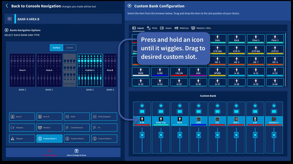Click Snare Top slot in Custom Bank
The height and width of the screenshot is (164, 293).
click(161, 121)
